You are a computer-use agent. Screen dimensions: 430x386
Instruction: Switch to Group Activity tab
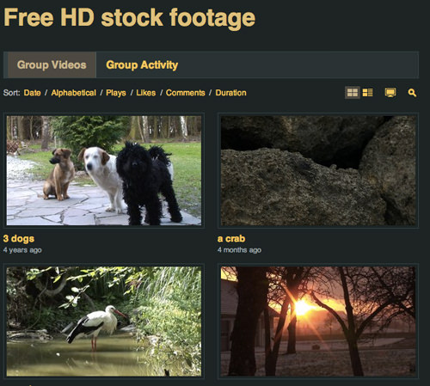(x=142, y=64)
